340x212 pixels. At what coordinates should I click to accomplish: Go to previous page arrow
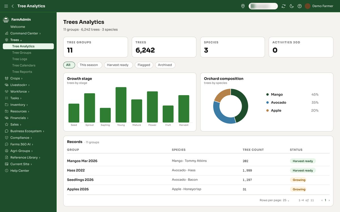coord(322,200)
